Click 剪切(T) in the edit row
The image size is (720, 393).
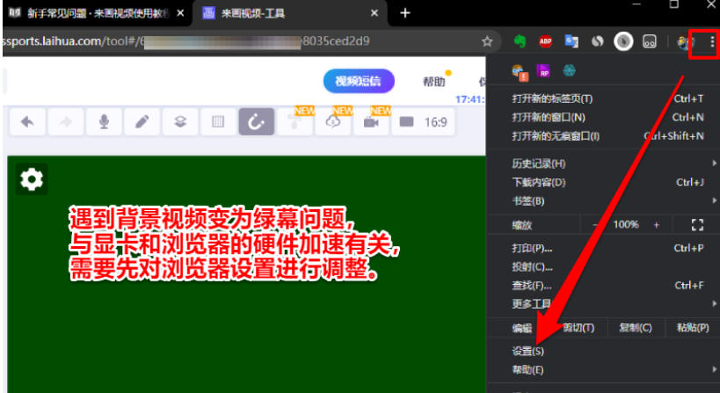click(578, 328)
